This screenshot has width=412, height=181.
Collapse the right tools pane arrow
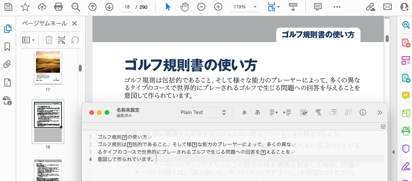393,152
